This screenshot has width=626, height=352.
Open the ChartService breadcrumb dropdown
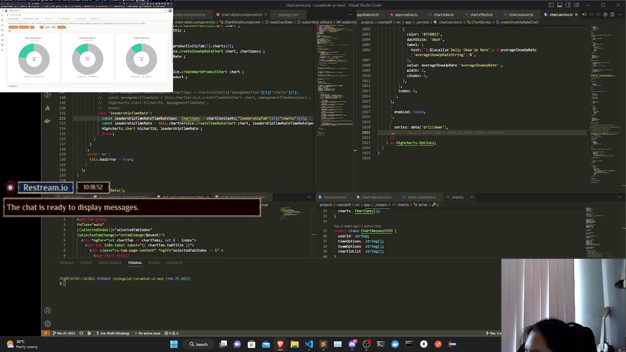[479, 22]
